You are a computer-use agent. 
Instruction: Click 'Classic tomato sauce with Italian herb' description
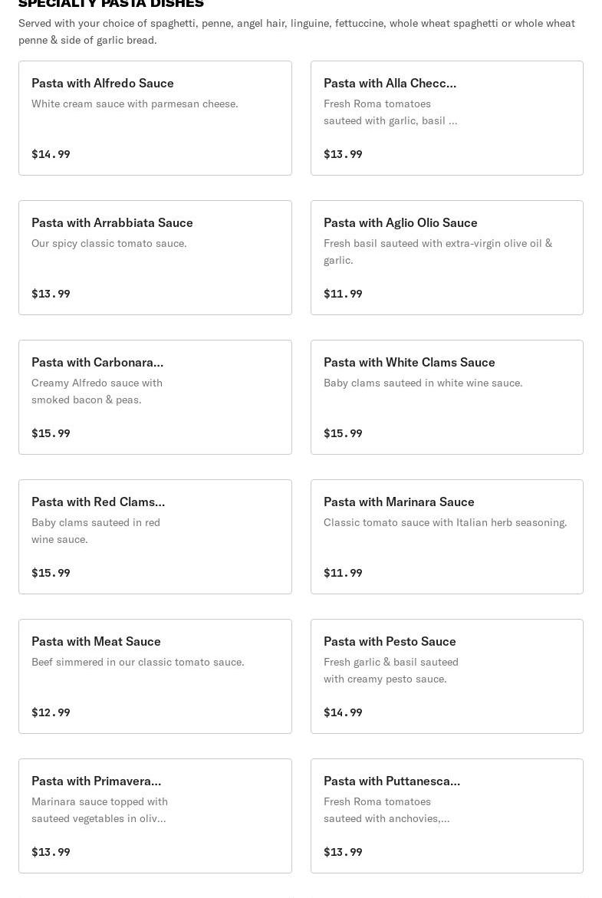click(x=445, y=522)
